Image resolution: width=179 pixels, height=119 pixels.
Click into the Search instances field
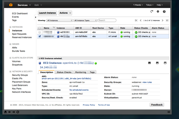click(x=107, y=20)
